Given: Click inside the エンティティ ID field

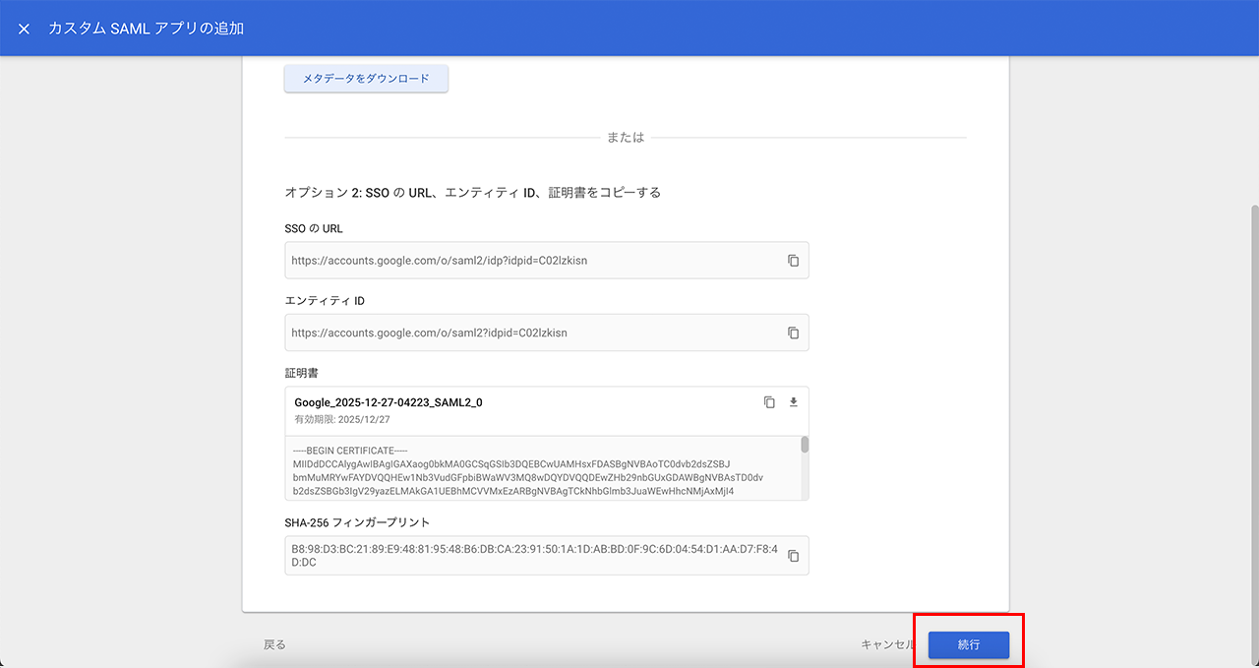Looking at the screenshot, I should (x=531, y=333).
